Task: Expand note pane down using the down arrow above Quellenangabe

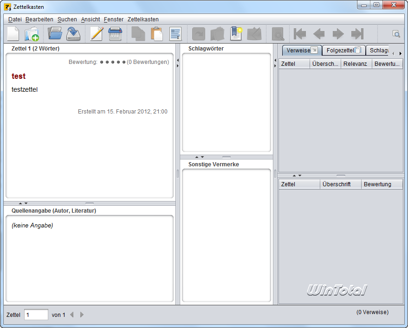Action: tap(26, 203)
